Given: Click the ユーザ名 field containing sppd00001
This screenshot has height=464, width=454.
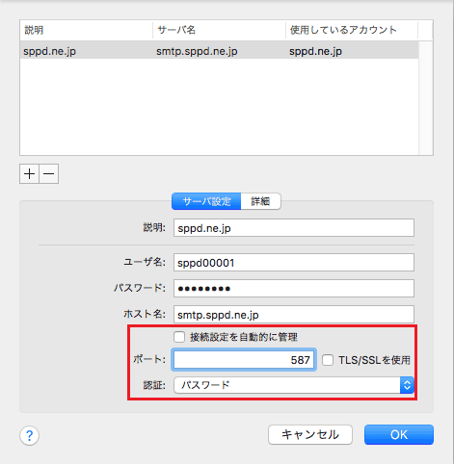Looking at the screenshot, I should pyautogui.click(x=294, y=263).
